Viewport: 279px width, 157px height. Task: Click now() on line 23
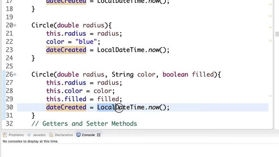(157, 50)
